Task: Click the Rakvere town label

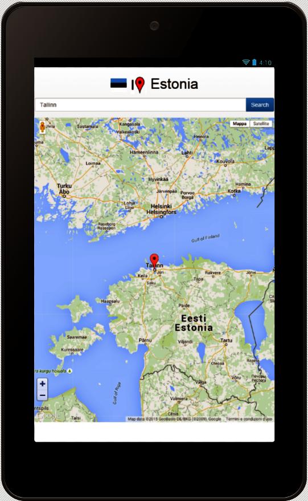Action: click(212, 272)
